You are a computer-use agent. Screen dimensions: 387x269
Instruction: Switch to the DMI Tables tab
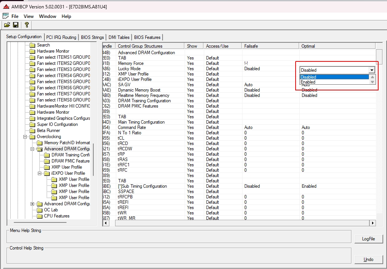pyautogui.click(x=119, y=37)
